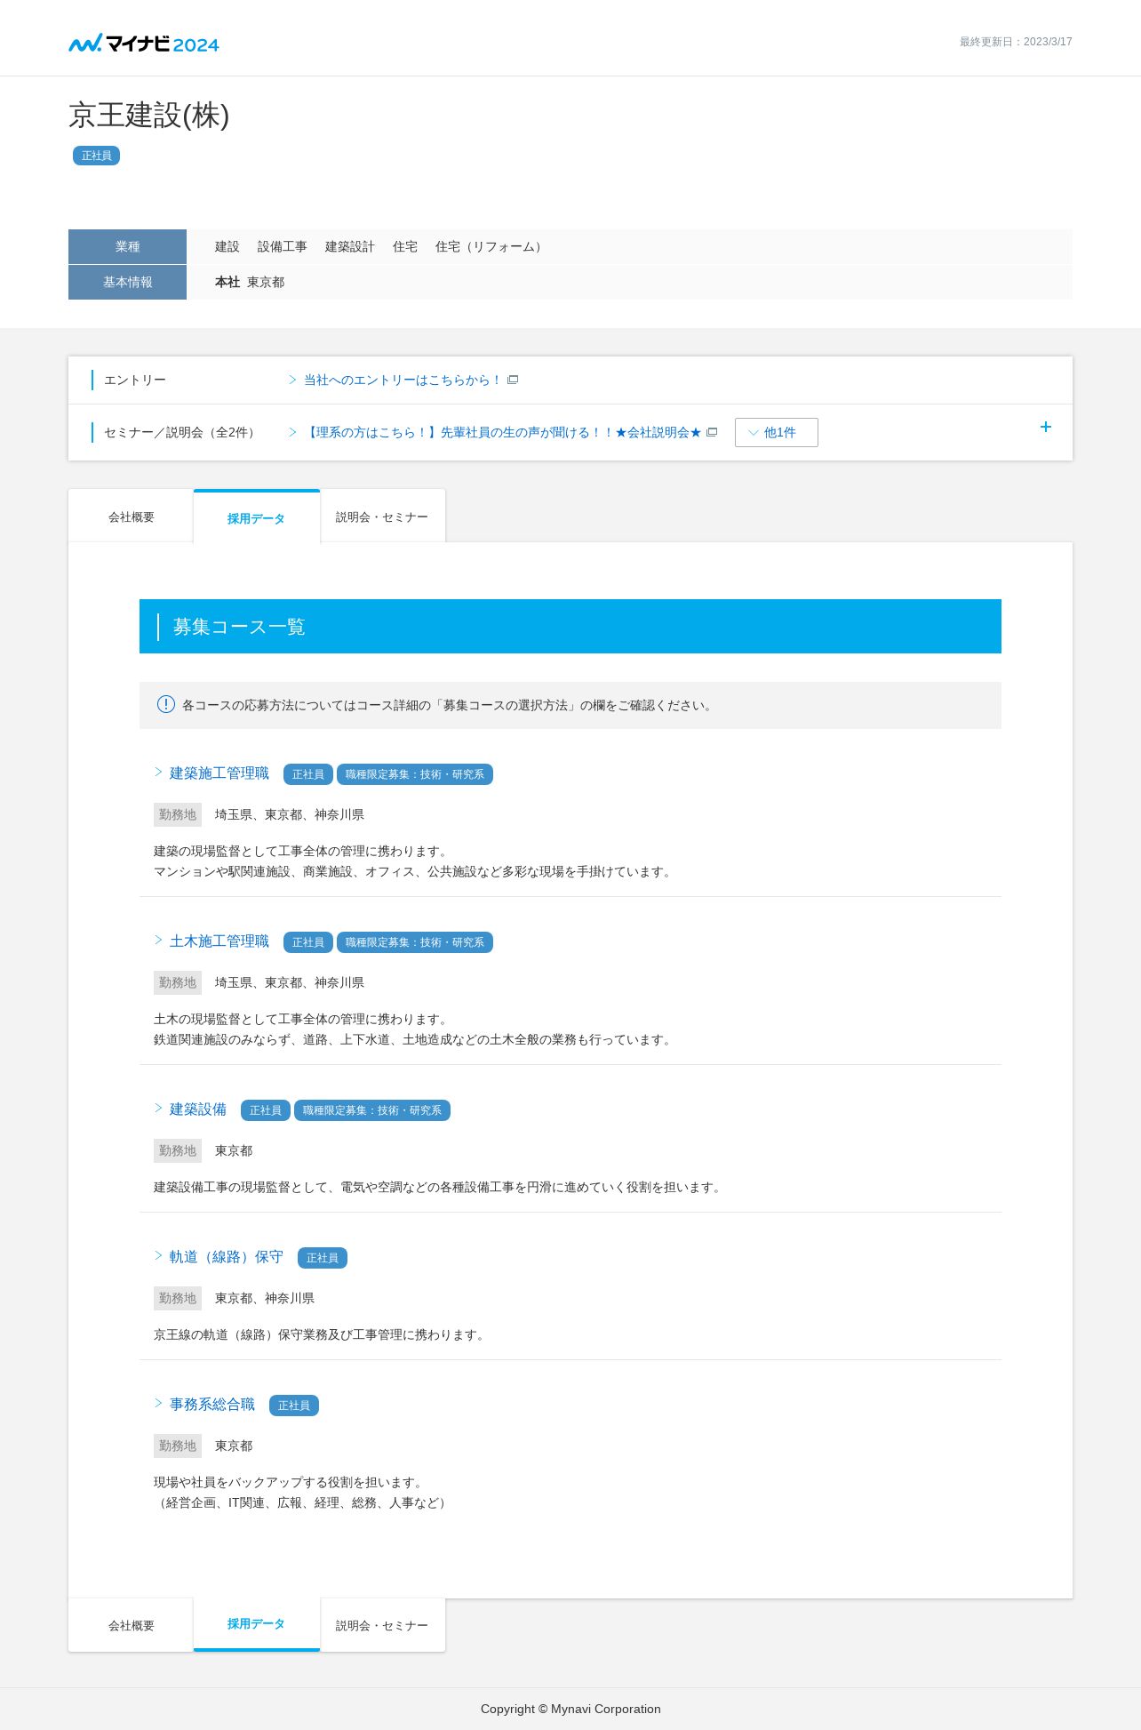Image resolution: width=1141 pixels, height=1730 pixels.
Task: Click the 最終更新日：2023/3/17 text
Action: 1016,42
